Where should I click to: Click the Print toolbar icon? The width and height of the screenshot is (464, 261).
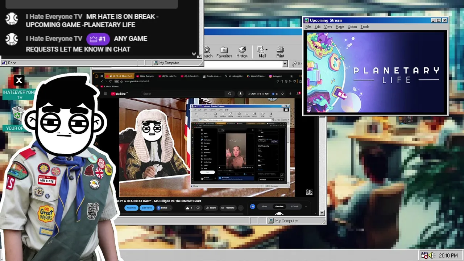tap(280, 52)
